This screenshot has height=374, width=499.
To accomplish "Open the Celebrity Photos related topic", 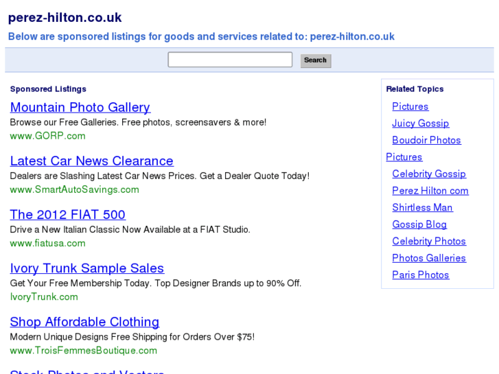I will 429,242.
